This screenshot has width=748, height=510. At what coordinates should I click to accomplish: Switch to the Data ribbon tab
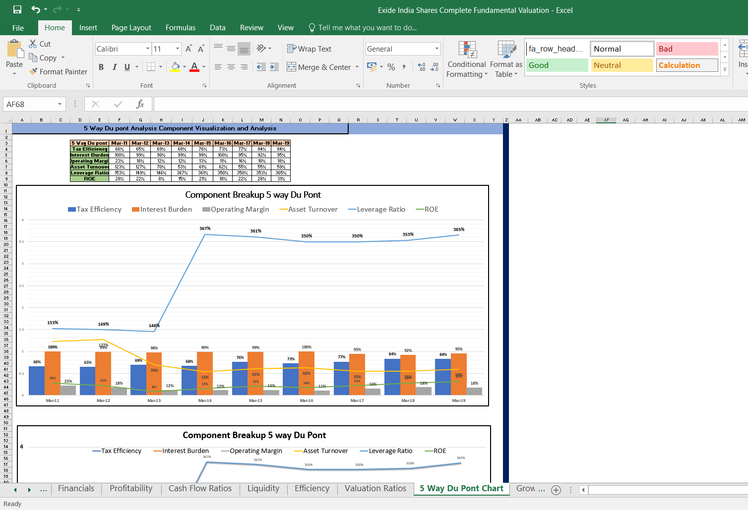(218, 28)
